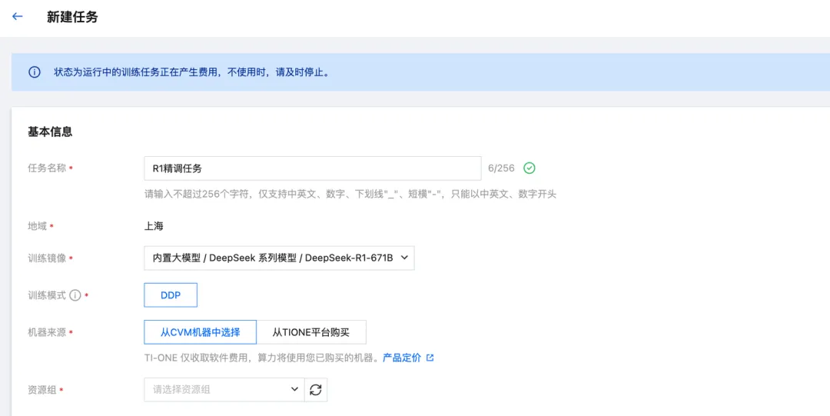
Task: Select the DDP training mode
Action: point(171,295)
